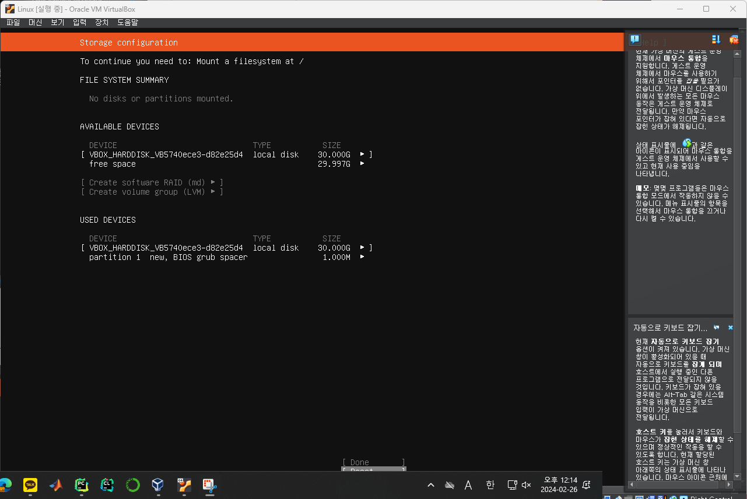The width and height of the screenshot is (747, 499).
Task: Click the pin icon on the keyboard capture notification
Action: (x=717, y=328)
